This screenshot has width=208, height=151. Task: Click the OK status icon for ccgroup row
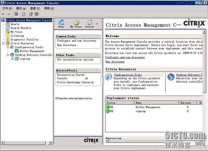point(108,111)
